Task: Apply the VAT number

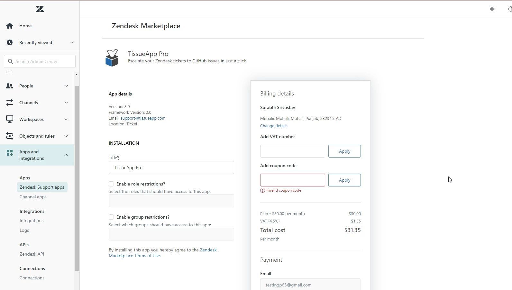Action: pos(344,151)
